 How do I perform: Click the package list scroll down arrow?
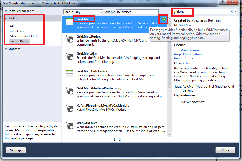coord(169,134)
